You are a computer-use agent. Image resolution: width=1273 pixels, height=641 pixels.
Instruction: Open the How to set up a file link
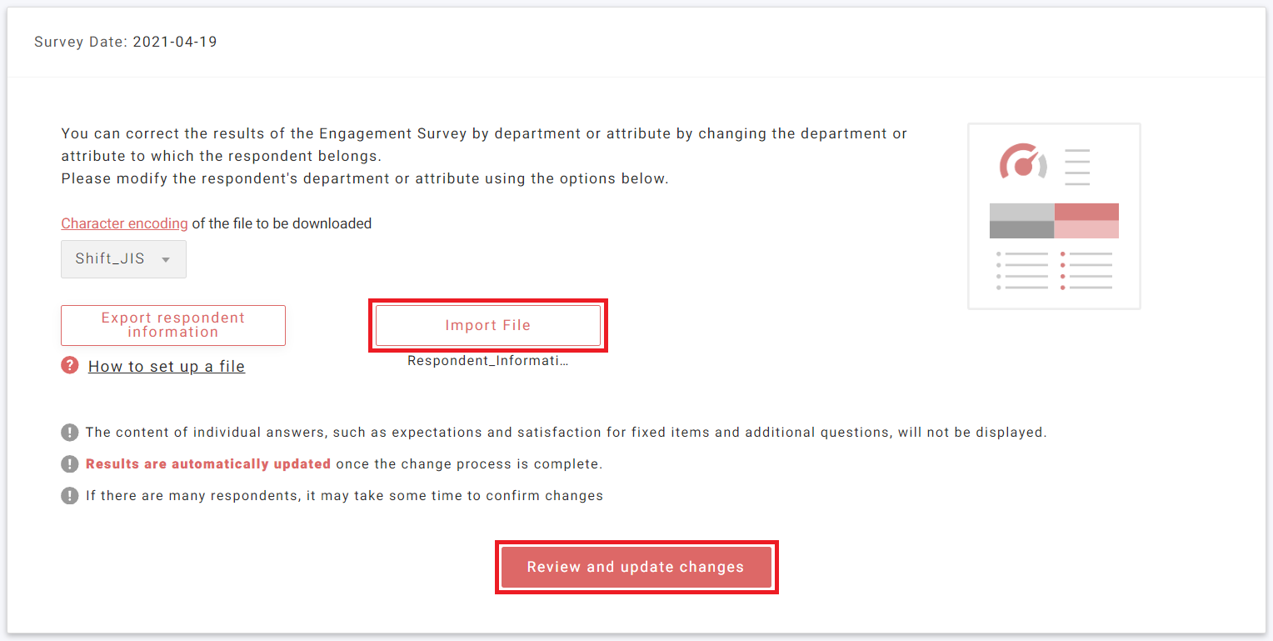coord(167,367)
